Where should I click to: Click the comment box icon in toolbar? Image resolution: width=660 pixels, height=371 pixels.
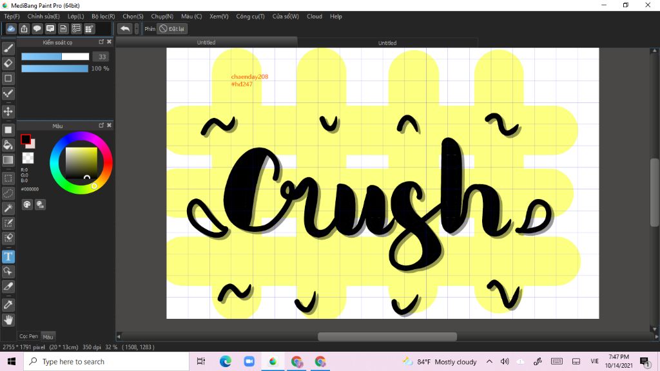50,28
